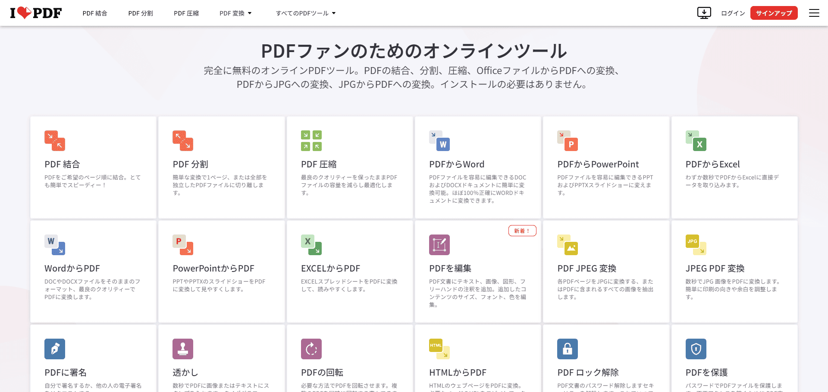This screenshot has width=828, height=392.
Task: Open the PDF 結合 merge tool icon
Action: pyautogui.click(x=55, y=141)
